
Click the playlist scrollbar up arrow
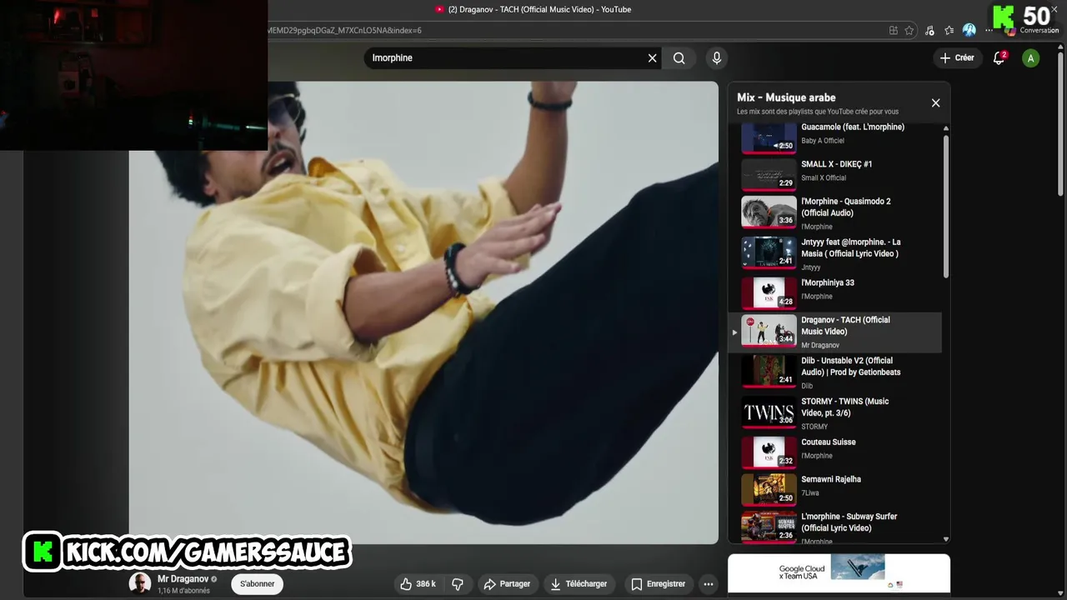coord(945,128)
